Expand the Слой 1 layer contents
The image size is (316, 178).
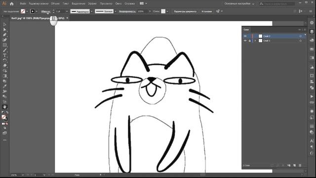[x=255, y=41]
